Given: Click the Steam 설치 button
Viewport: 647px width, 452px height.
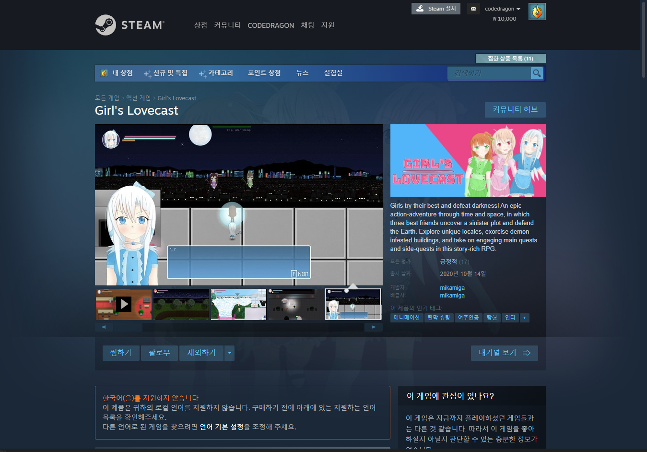Looking at the screenshot, I should 436,9.
